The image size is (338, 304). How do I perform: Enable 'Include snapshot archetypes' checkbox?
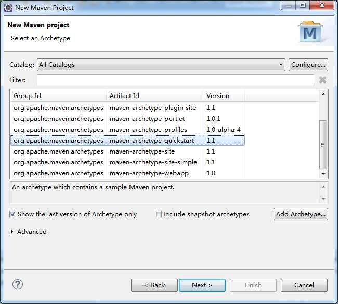click(x=158, y=214)
